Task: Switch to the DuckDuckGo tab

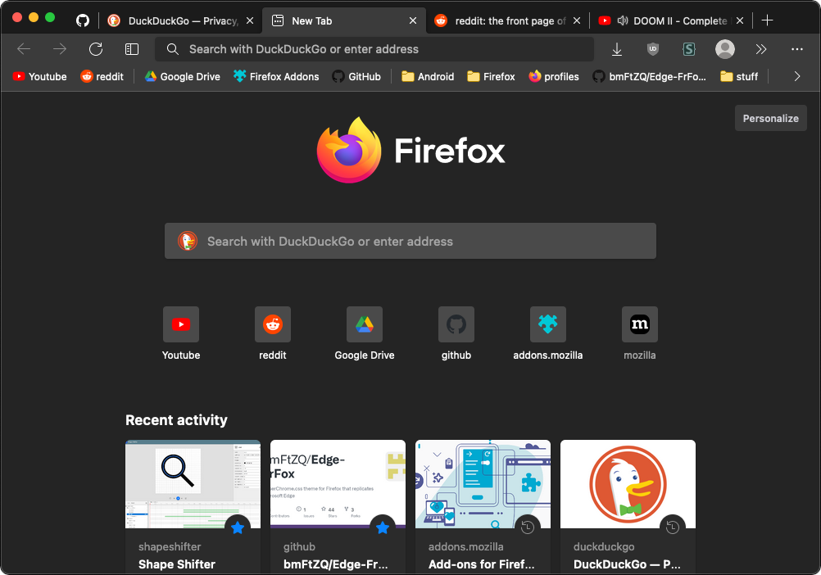Action: [180, 21]
